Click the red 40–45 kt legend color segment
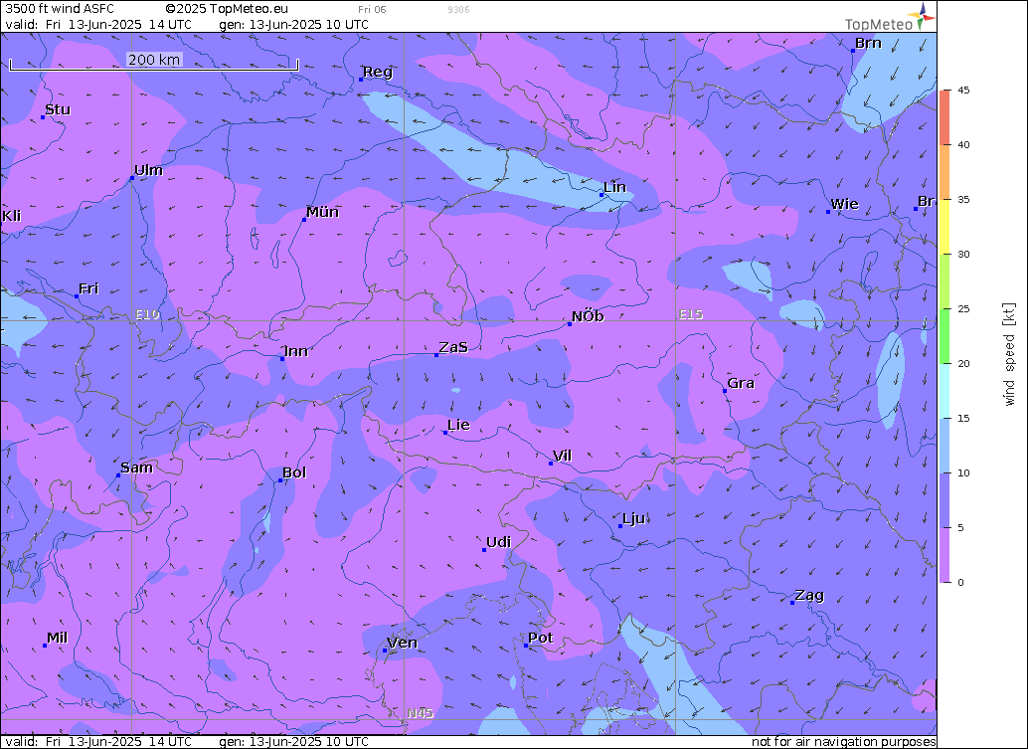 (x=944, y=117)
